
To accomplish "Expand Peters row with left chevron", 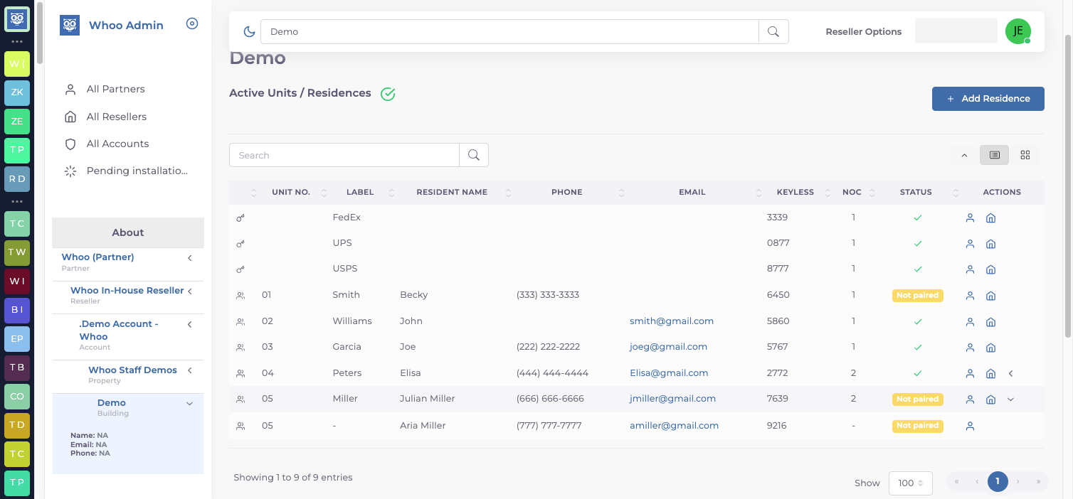I will coord(1010,373).
